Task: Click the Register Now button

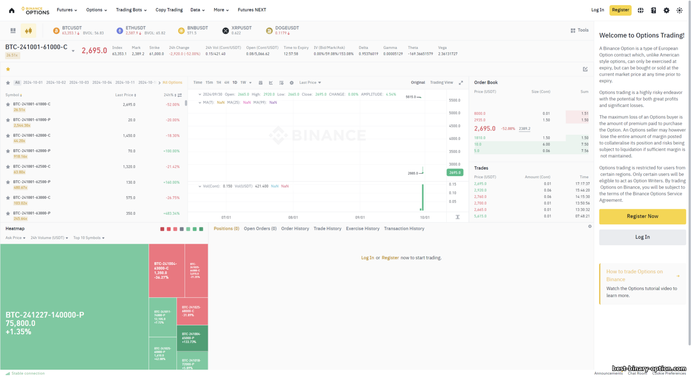Action: click(x=642, y=217)
